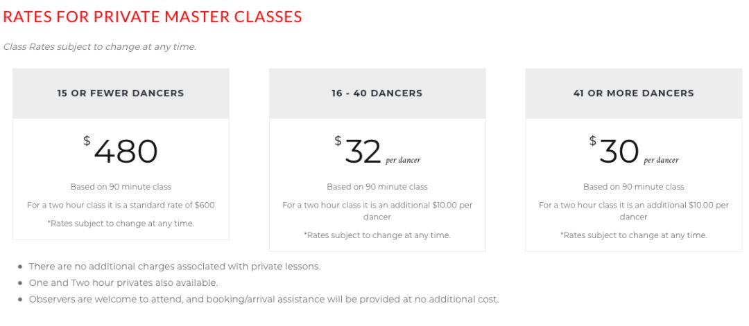Click 'Based on 90 minute class' in middle card
This screenshot has width=749, height=326.
377,187
